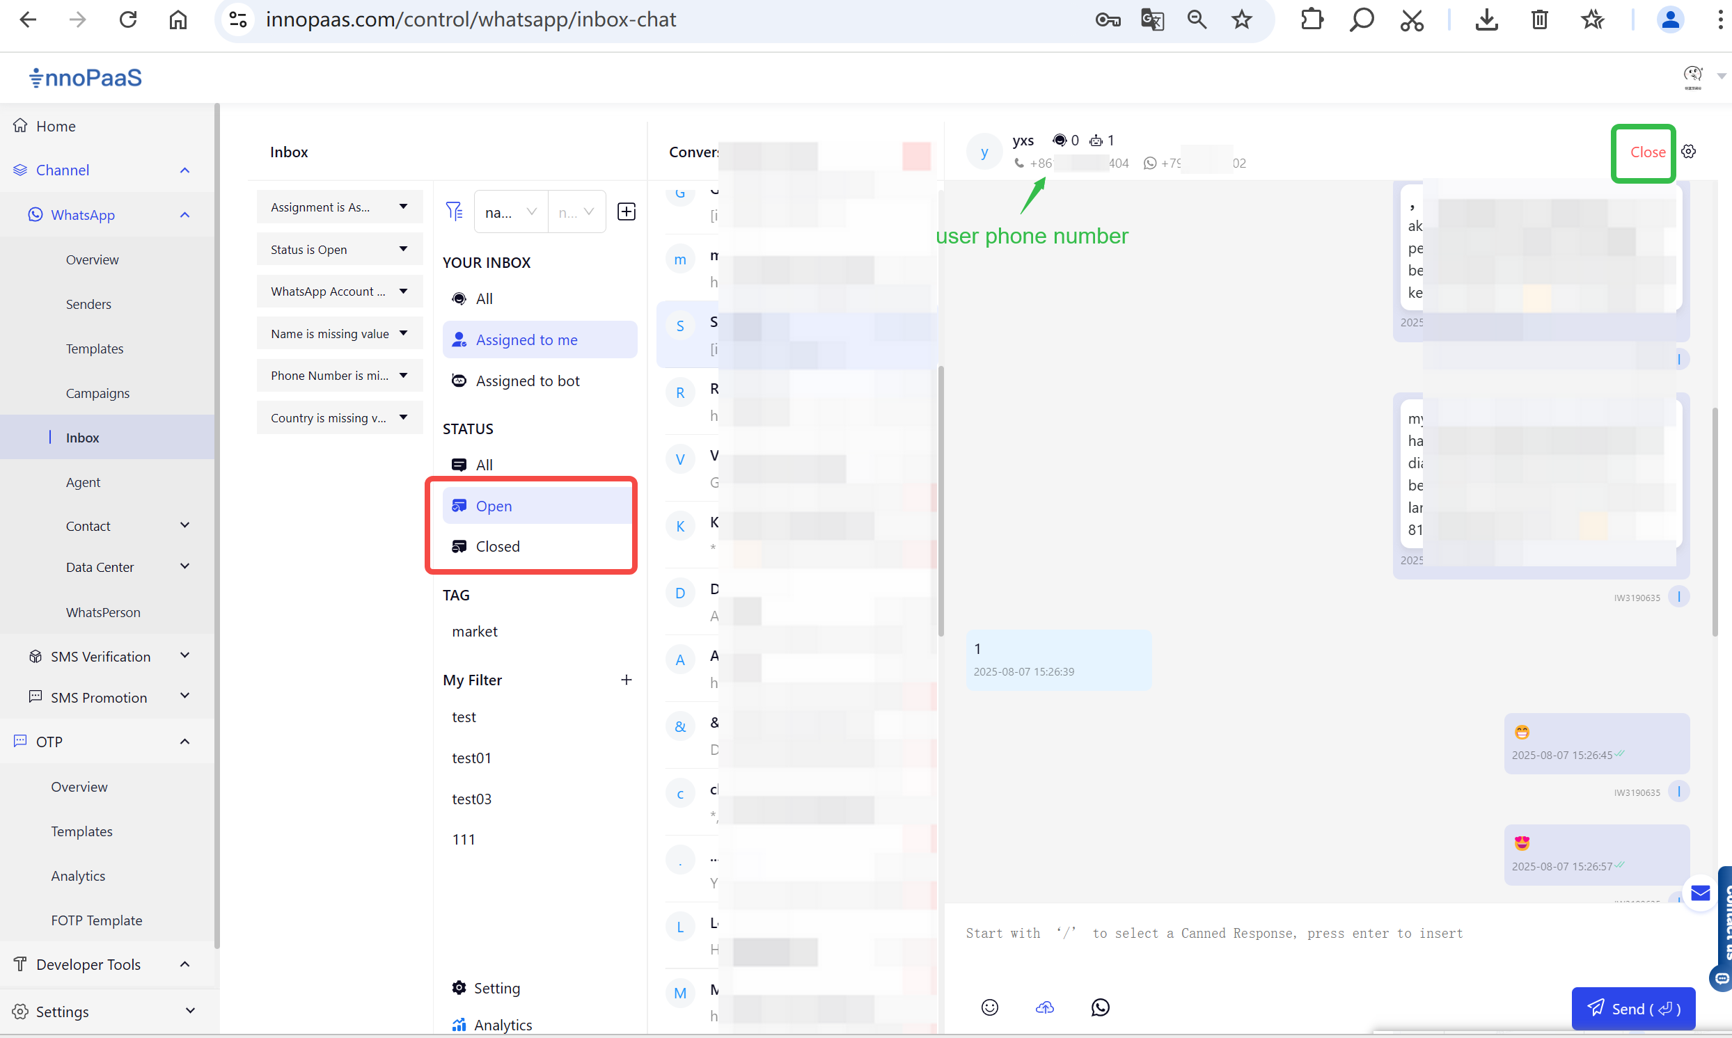Click the add filter plus-square icon
1732x1038 pixels.
pyautogui.click(x=627, y=211)
